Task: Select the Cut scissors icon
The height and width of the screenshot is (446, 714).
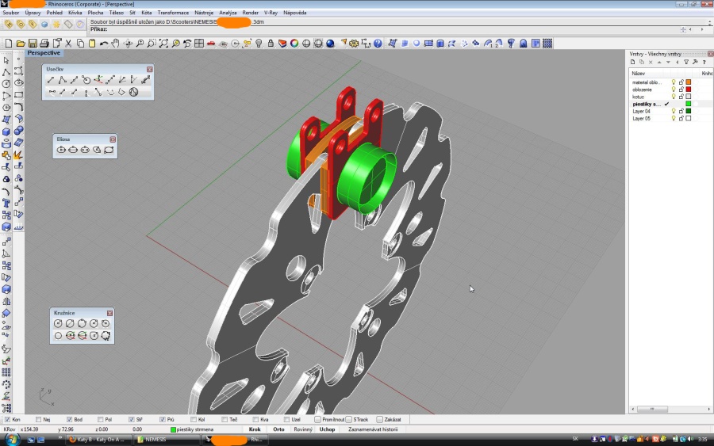Action: pos(68,44)
